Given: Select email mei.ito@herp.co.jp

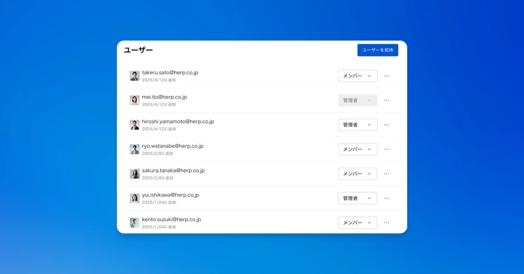Looking at the screenshot, I should coord(164,97).
